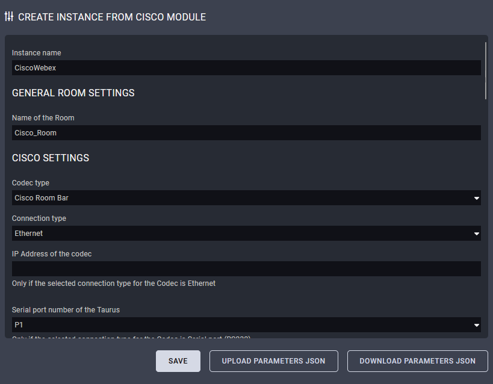This screenshot has height=384, width=493.
Task: Click "Serial port number of the Taurus" label
Action: coord(66,310)
